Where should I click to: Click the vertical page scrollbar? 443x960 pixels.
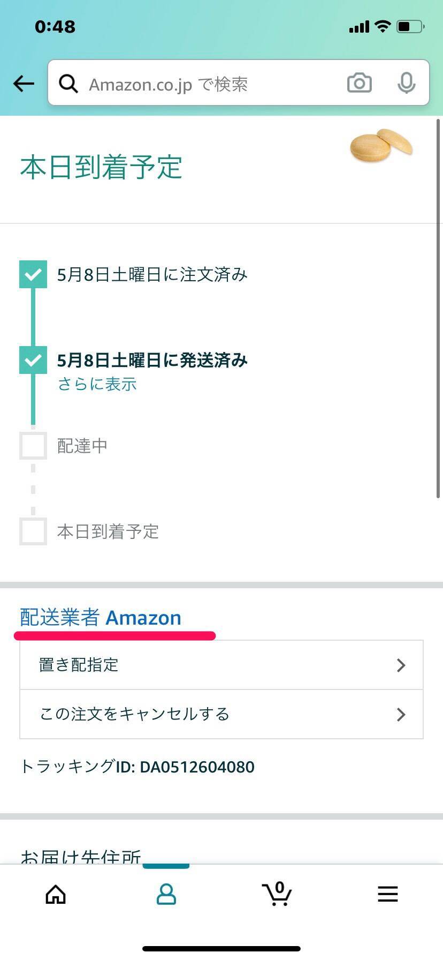[439, 308]
